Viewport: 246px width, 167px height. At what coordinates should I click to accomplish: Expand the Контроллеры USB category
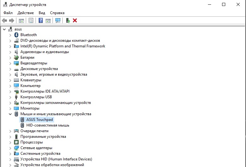point(10,97)
